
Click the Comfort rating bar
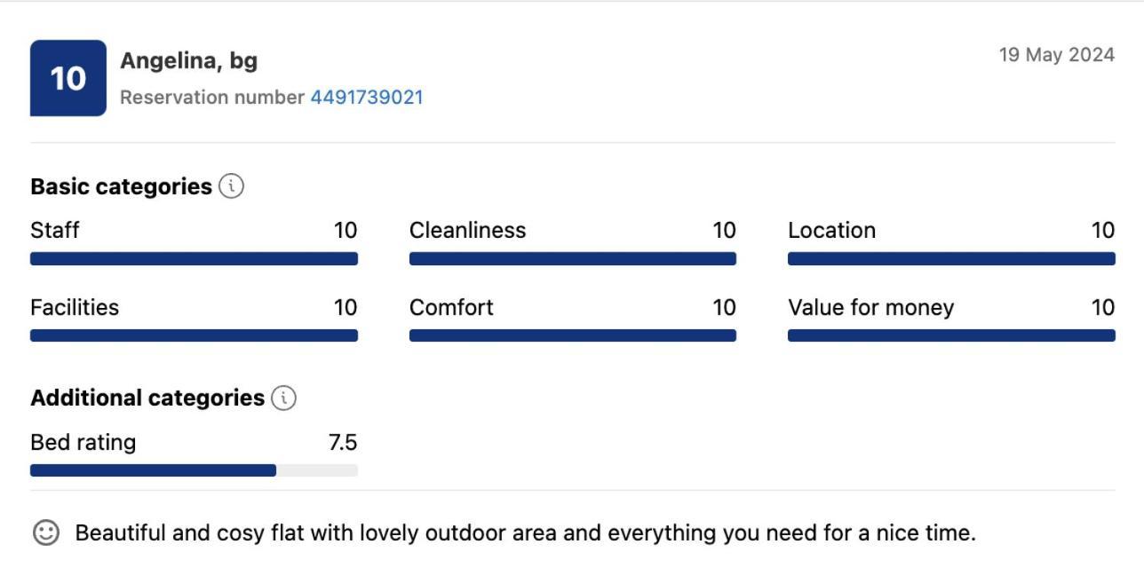point(573,335)
